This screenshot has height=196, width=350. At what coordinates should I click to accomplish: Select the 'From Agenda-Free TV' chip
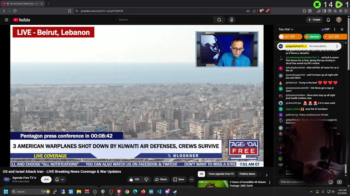[x=221, y=174]
